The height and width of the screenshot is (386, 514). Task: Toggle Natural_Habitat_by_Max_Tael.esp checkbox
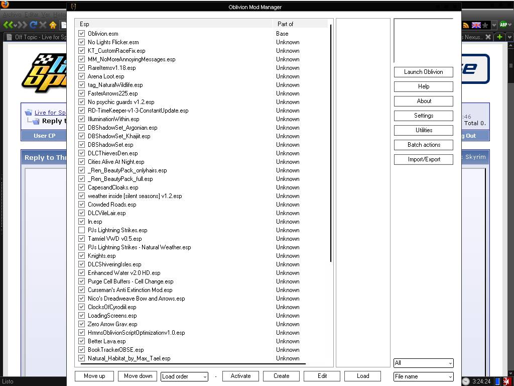[x=82, y=358]
